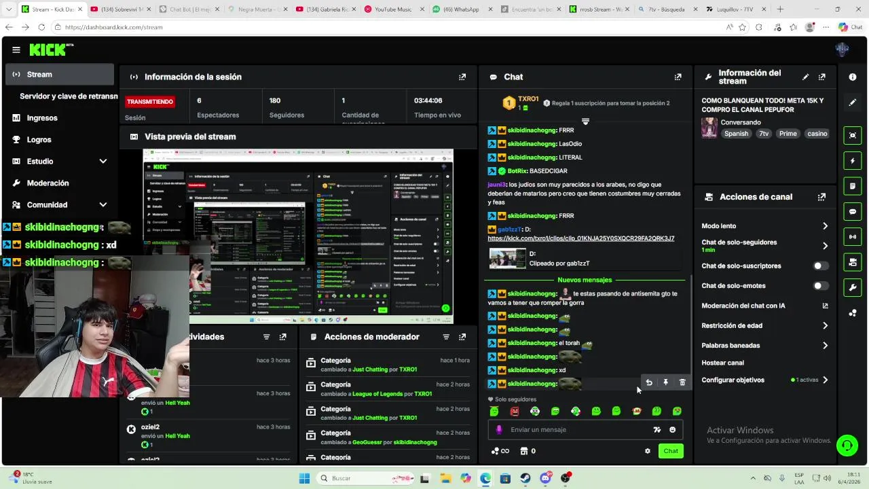
Task: Open Moderación del chat con IA
Action: (x=765, y=306)
